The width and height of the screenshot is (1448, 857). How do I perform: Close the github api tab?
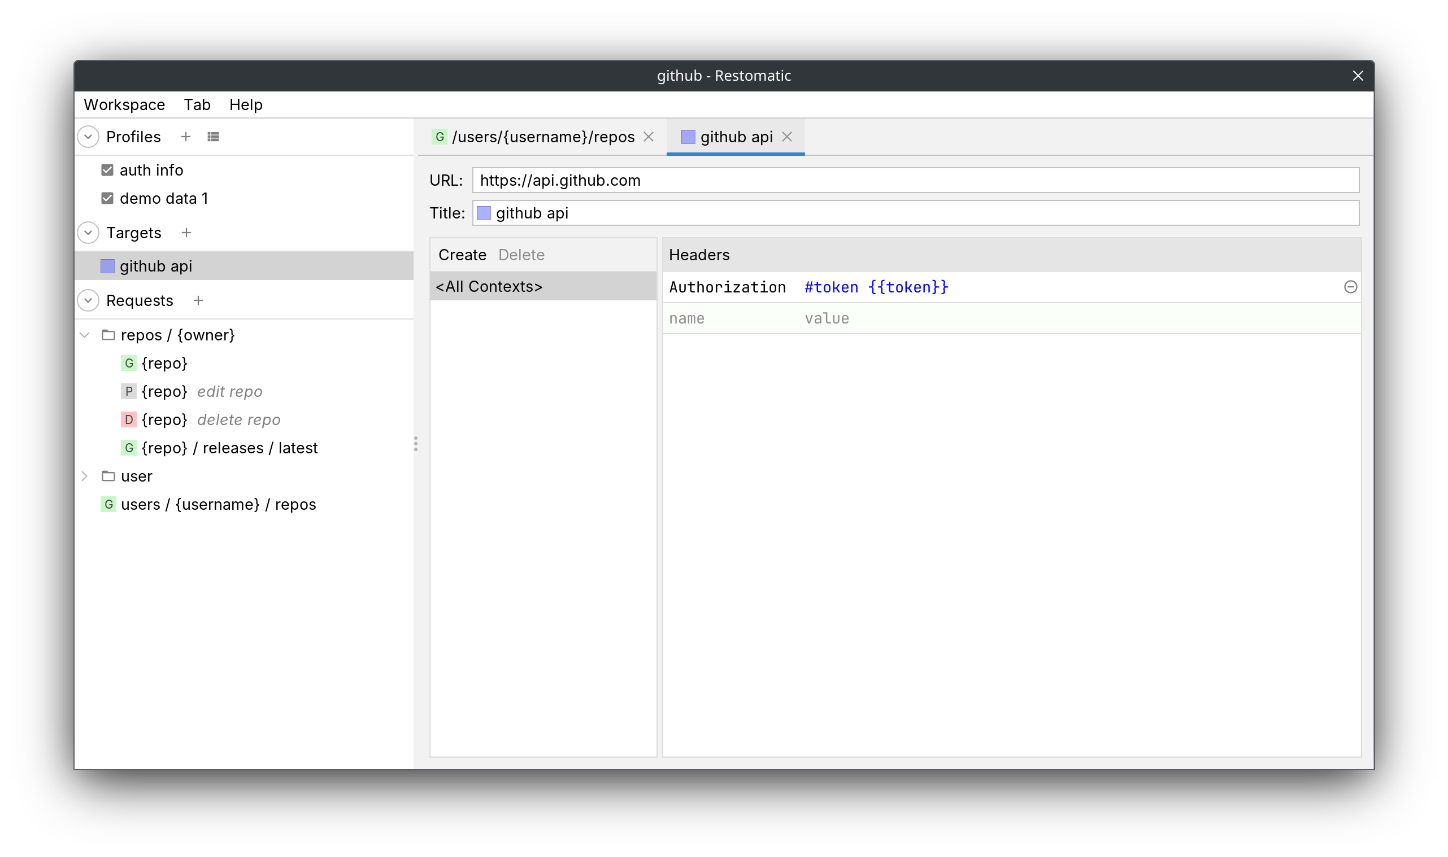tap(787, 137)
